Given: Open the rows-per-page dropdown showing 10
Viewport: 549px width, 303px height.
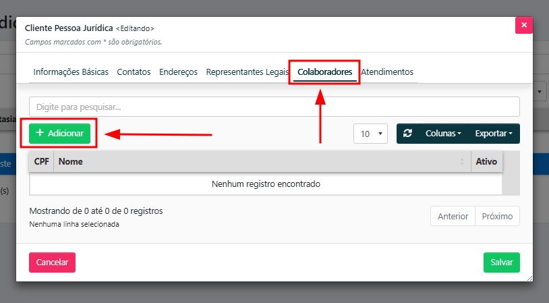Looking at the screenshot, I should point(371,134).
